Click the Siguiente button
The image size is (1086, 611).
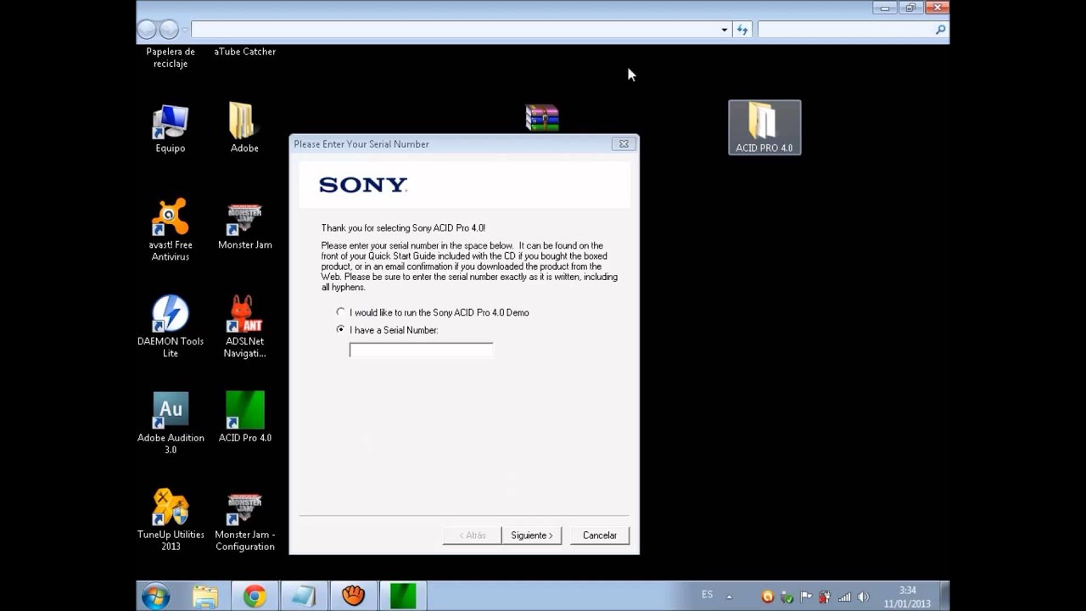click(532, 535)
